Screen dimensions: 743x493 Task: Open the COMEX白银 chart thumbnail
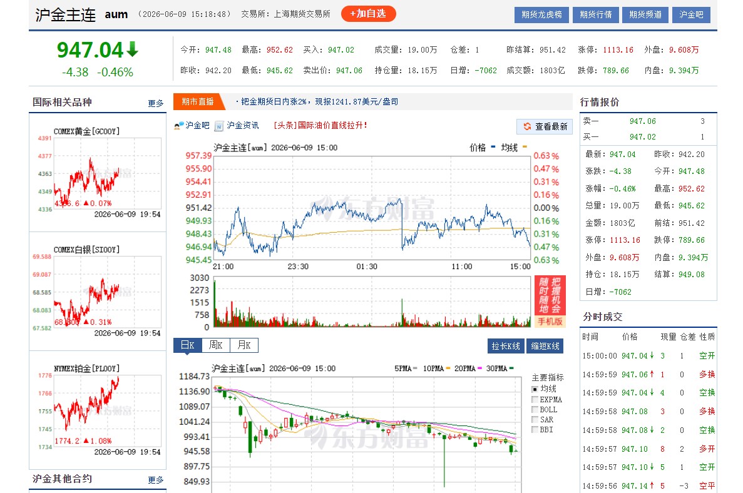tap(98, 292)
